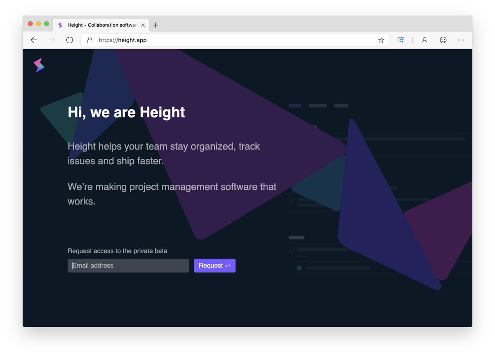Click the Height logo icon on the page
Image resolution: width=495 pixels, height=357 pixels.
[x=39, y=65]
